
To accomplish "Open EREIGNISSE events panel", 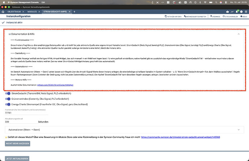I will coord(215,17).
